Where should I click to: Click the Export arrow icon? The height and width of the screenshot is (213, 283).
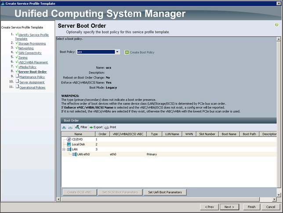91,127
